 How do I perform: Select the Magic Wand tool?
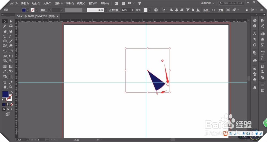(5, 26)
